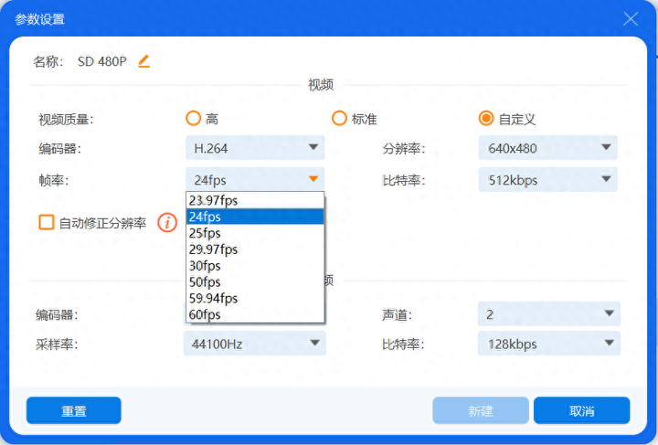The width and height of the screenshot is (658, 445).
Task: Click the 取消 cancel button
Action: (581, 410)
